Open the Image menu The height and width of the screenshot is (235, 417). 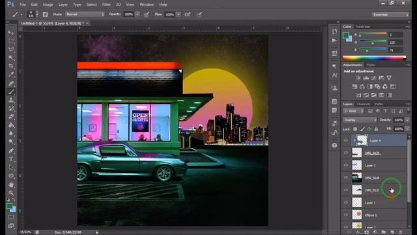(x=48, y=5)
